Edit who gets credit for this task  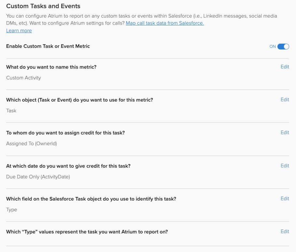pyautogui.click(x=285, y=132)
